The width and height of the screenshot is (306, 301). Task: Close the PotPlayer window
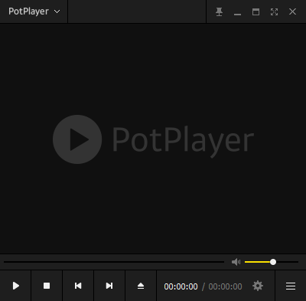pyautogui.click(x=292, y=11)
